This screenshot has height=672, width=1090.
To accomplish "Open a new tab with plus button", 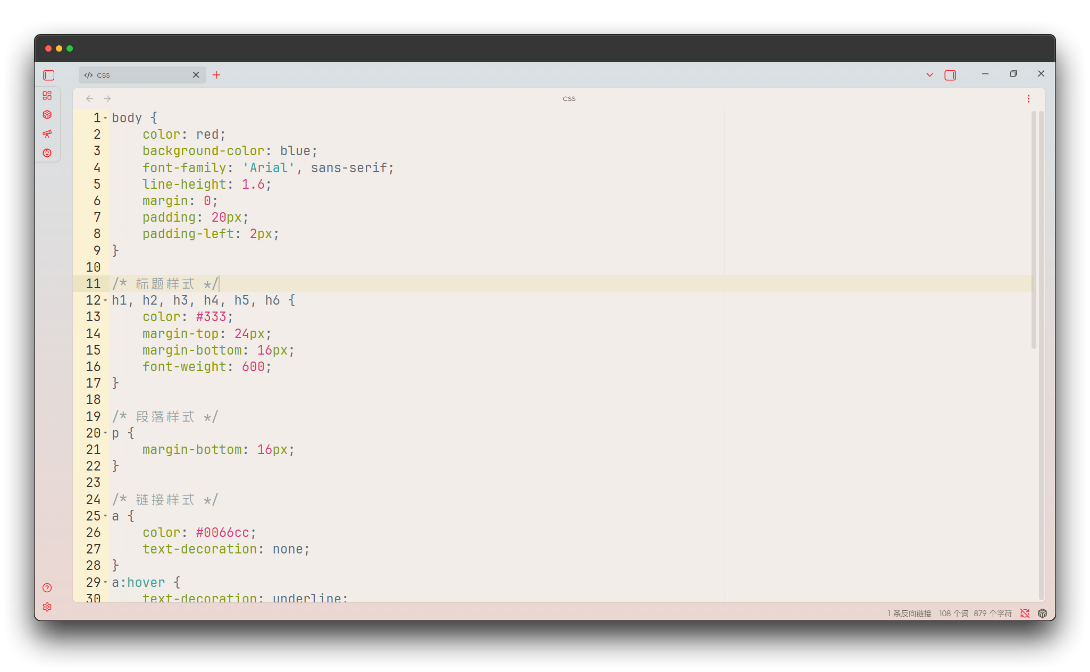I will 216,75.
